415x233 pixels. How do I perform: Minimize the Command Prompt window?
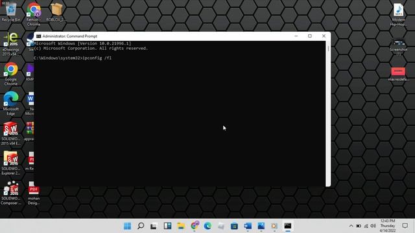point(296,36)
